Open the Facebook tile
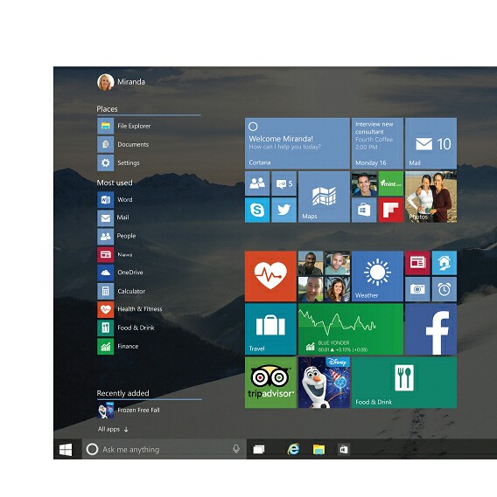This screenshot has width=497, height=497. coord(431,329)
